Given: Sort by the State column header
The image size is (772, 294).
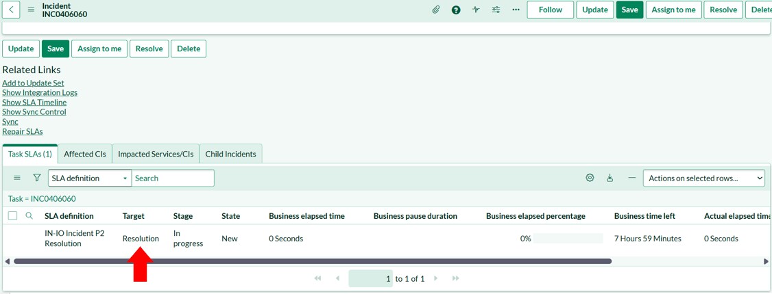Looking at the screenshot, I should pos(231,216).
